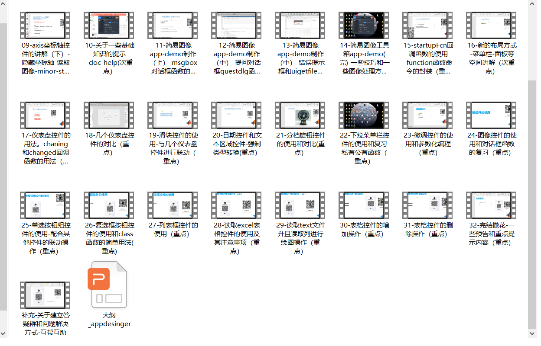Click file name 26-复选框按钮控件的使用和class函数
The image size is (541, 346).
click(109, 238)
